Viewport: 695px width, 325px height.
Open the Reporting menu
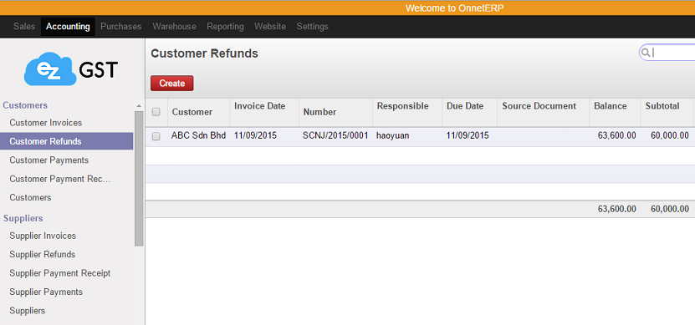pos(225,27)
